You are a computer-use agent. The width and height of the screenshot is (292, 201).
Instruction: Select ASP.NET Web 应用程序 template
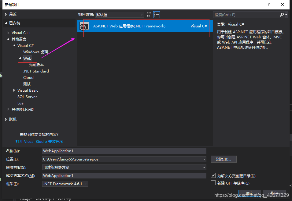pos(145,26)
